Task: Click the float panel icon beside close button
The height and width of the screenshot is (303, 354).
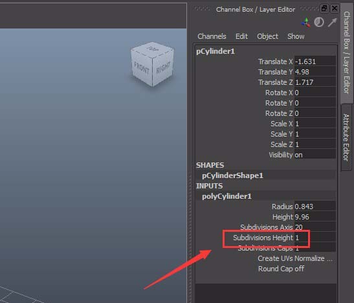Action: 324,8
